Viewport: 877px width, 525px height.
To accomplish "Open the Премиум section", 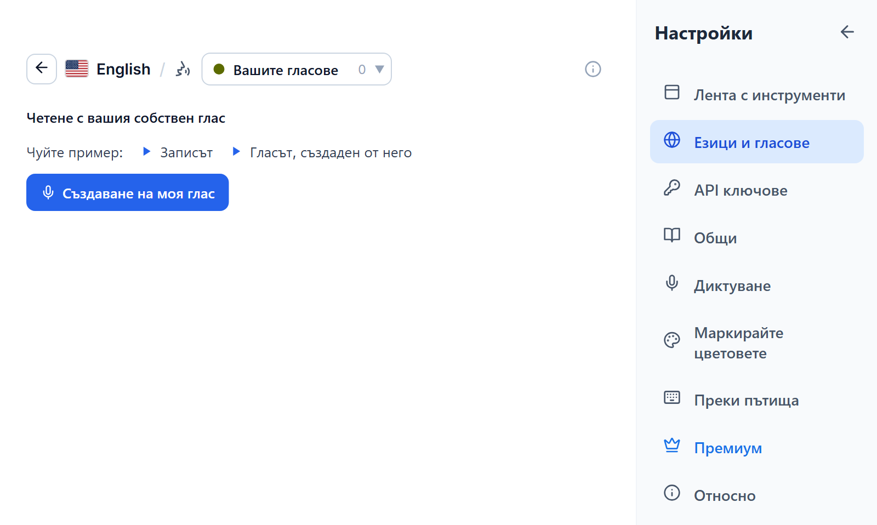I will click(x=757, y=447).
